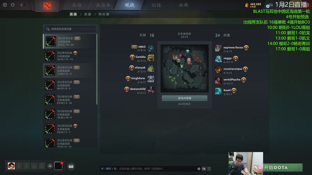Click the hero search input field
Viewport: 312px width, 175px height.
tap(70, 29)
